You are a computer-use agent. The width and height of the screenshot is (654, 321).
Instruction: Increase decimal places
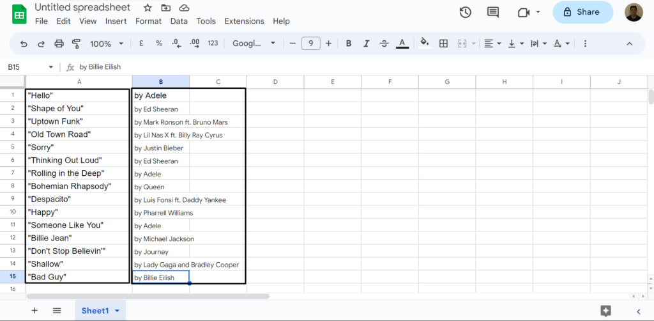coord(194,43)
